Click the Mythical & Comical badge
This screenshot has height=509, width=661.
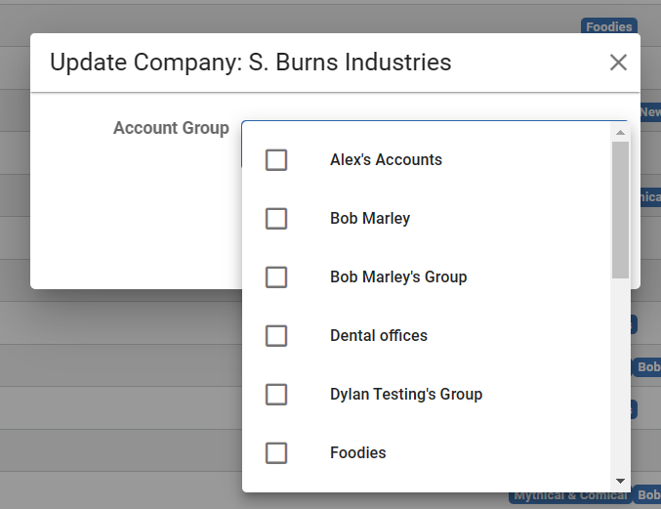(570, 496)
